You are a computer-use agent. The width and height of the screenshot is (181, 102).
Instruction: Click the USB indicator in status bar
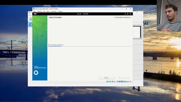114,82
